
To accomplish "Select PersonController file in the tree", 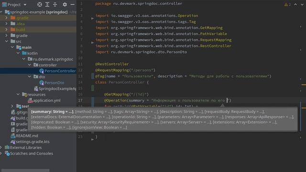I will point(60,71).
